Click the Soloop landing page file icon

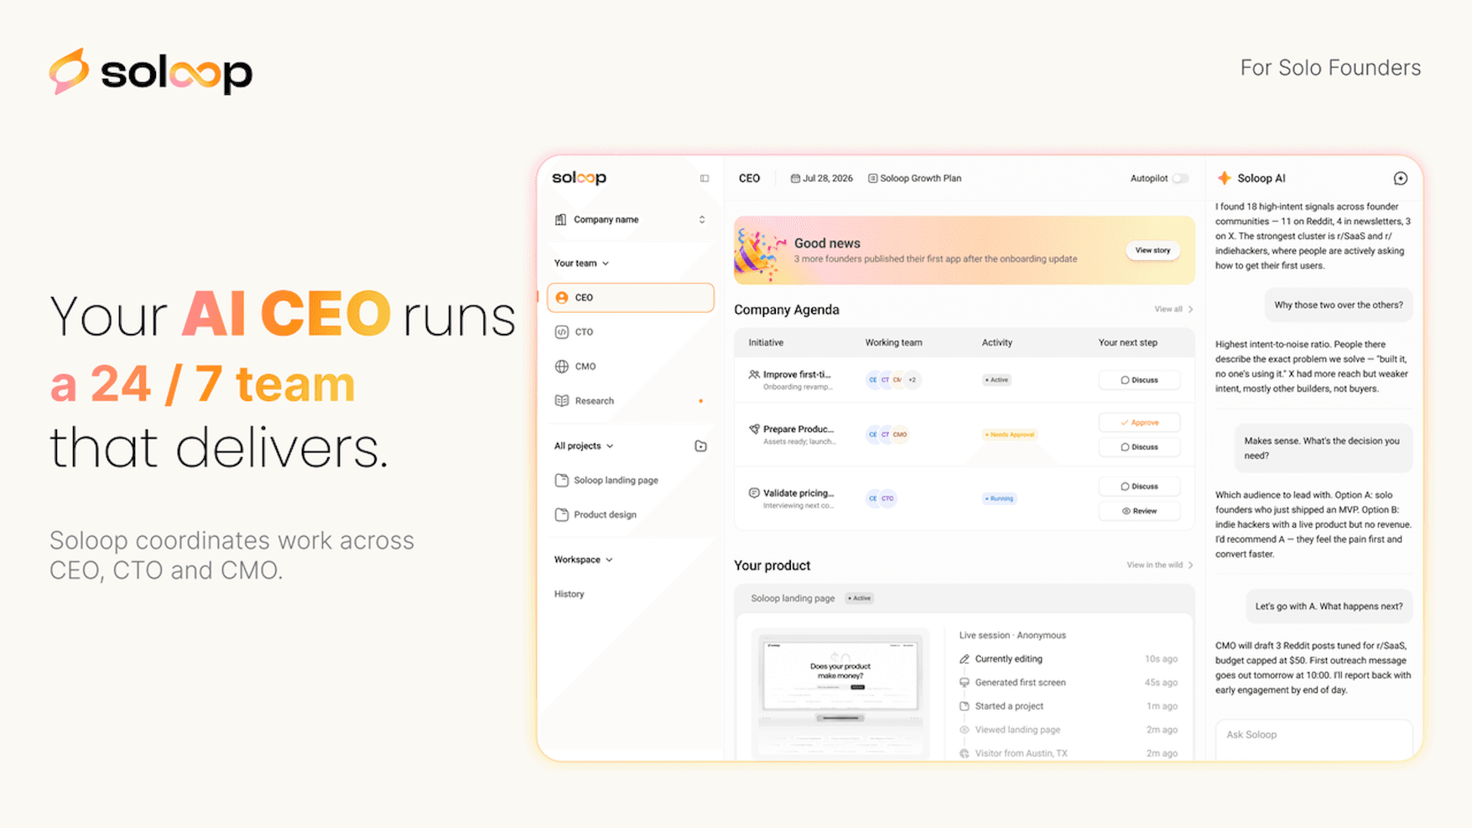(x=562, y=481)
